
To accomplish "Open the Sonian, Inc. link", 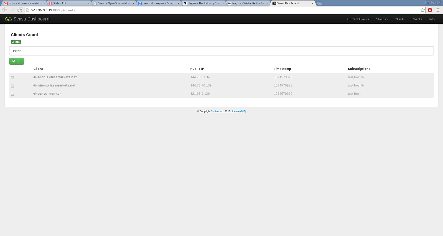I will 217,112.
